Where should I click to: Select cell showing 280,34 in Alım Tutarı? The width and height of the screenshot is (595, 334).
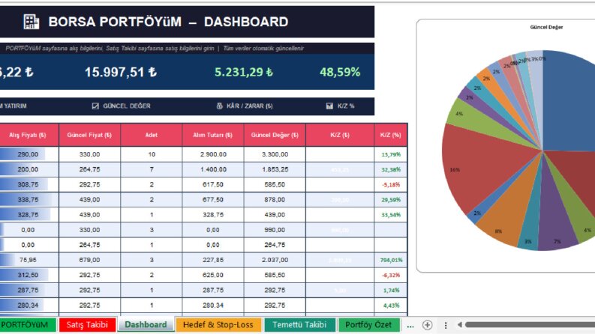tap(213, 306)
